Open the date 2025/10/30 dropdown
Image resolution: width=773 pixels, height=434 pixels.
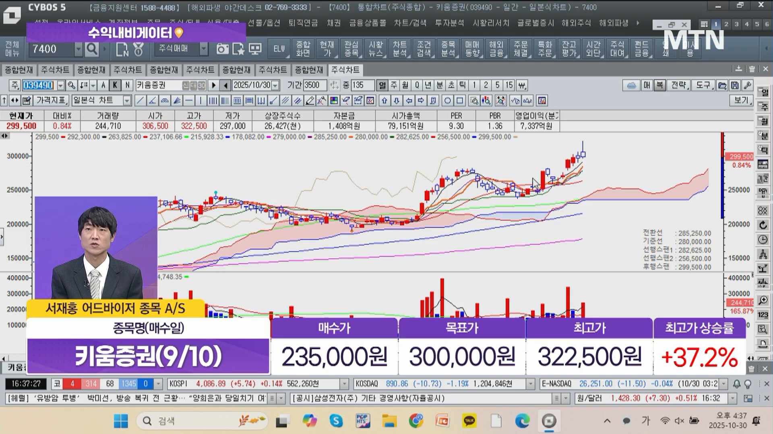click(x=275, y=85)
